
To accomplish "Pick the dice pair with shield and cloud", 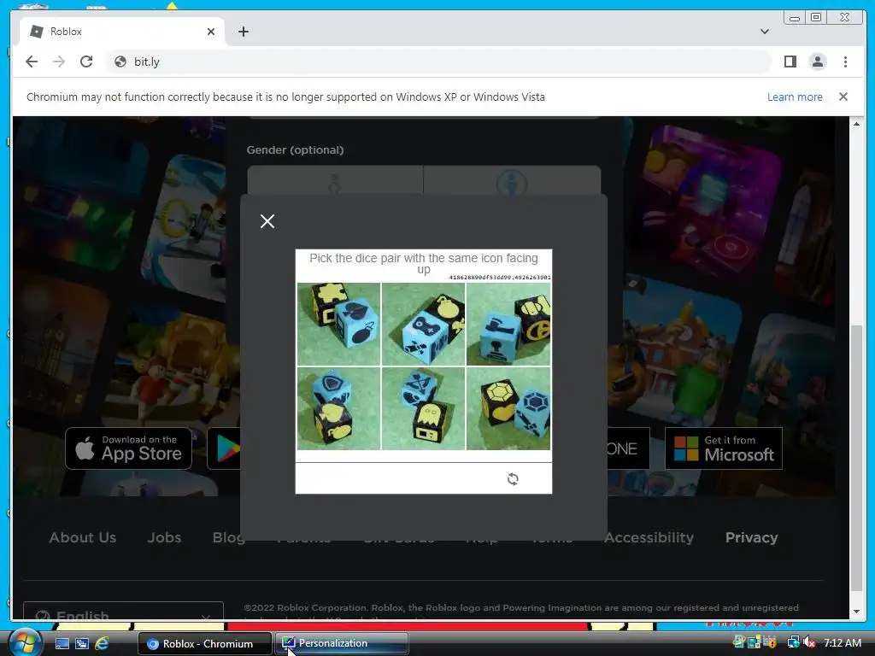I will pos(338,408).
